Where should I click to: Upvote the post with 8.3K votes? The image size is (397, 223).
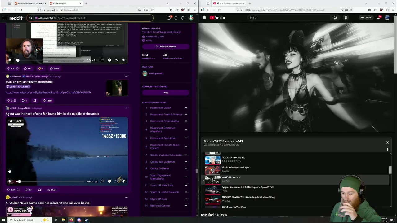click(x=8, y=190)
